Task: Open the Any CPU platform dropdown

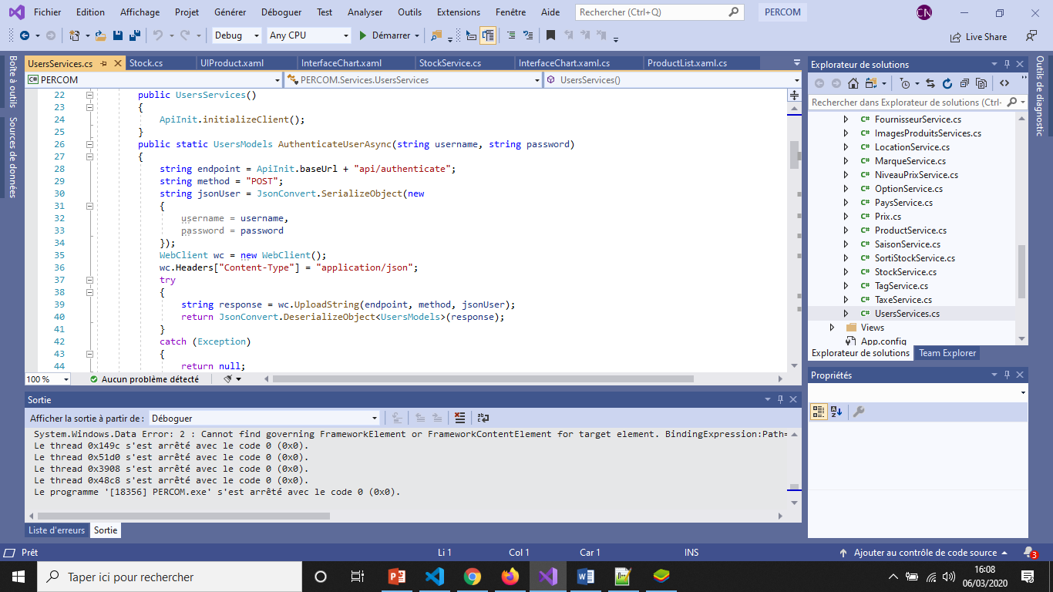Action: click(x=308, y=35)
